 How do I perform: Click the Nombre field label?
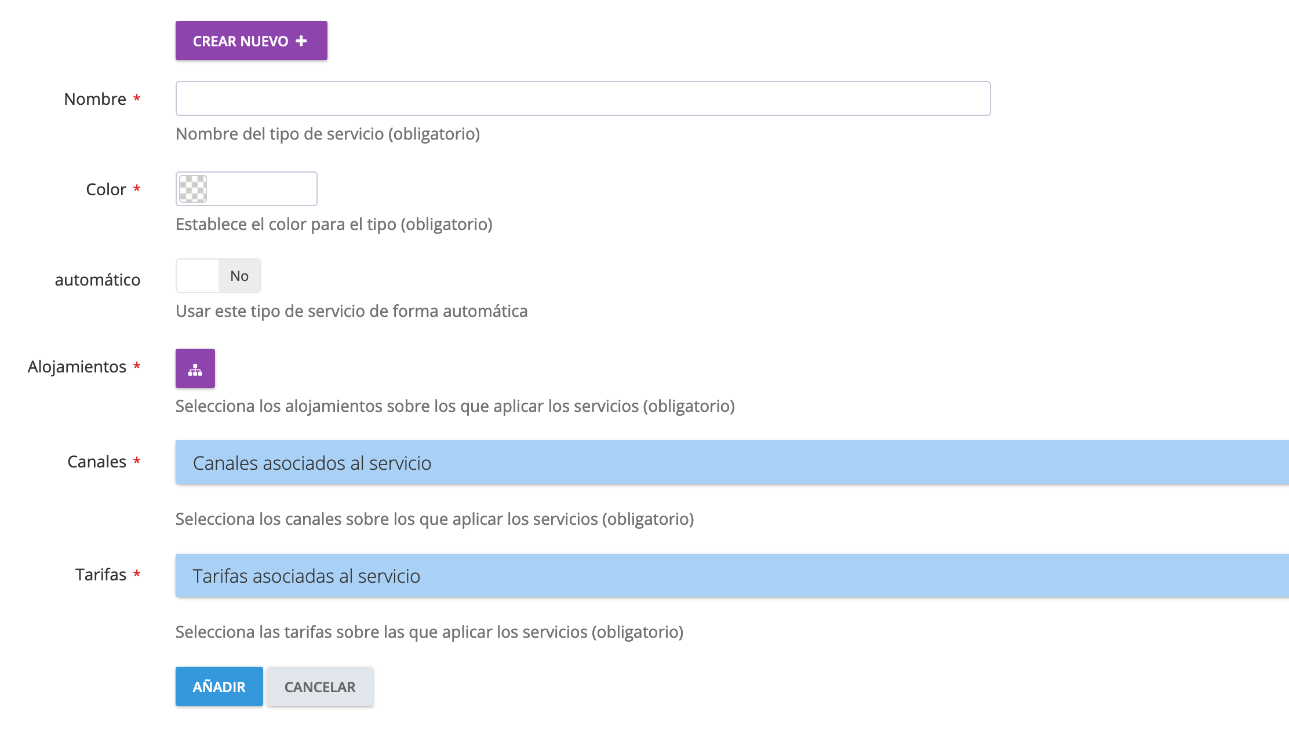95,99
